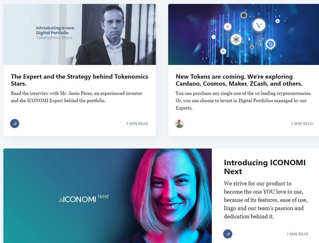Click the ICONOMI author avatar under Tokenomics Stars article

click(14, 123)
